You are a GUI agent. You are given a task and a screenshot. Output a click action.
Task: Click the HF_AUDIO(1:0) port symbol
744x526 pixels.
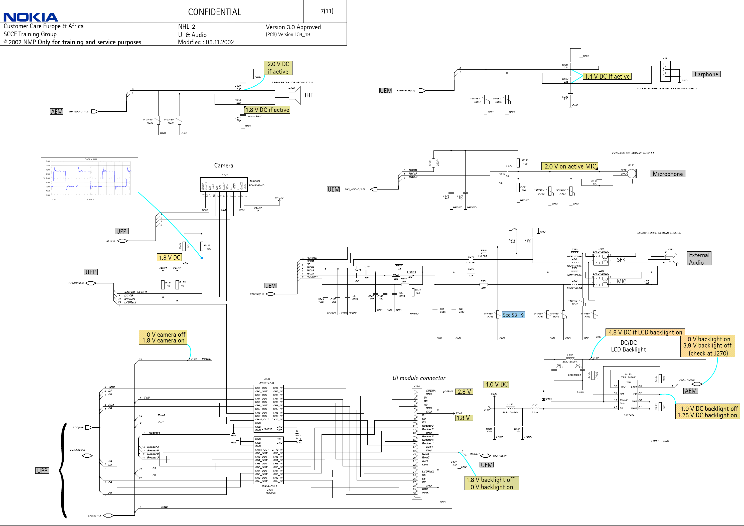click(x=95, y=111)
